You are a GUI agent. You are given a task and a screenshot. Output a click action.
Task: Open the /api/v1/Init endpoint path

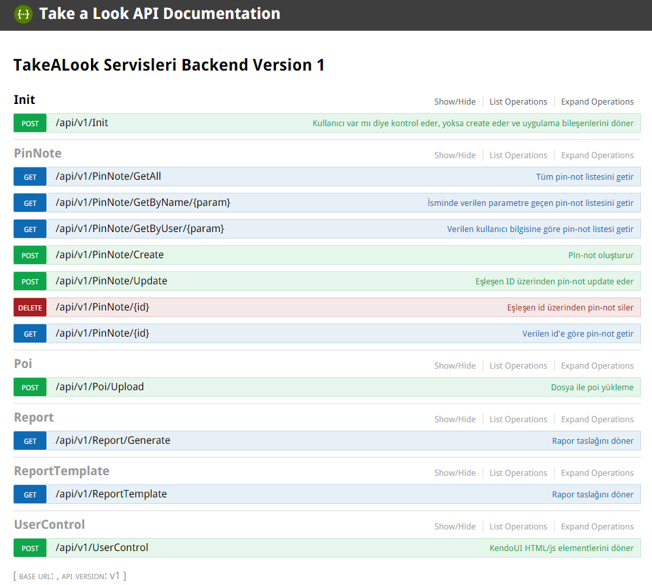click(x=82, y=123)
